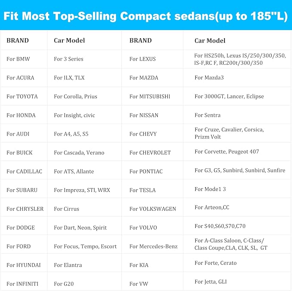Click the For A4, A5, S5 cell
Image resolution: width=292 pixels, height=291 pixels.
[x=71, y=134]
